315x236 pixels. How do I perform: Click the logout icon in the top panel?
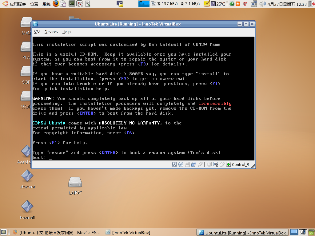pyautogui.click(x=312, y=4)
